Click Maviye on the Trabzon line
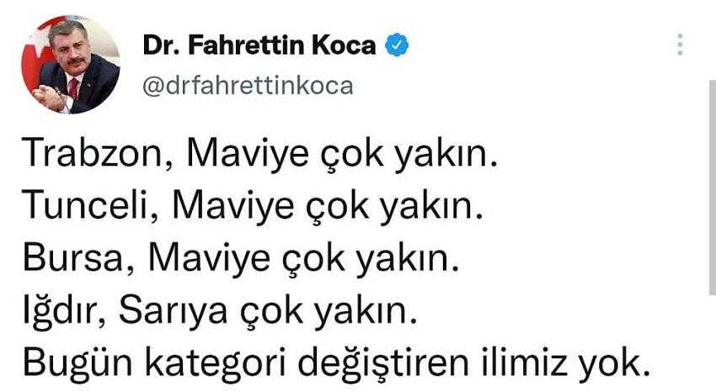 [248, 154]
